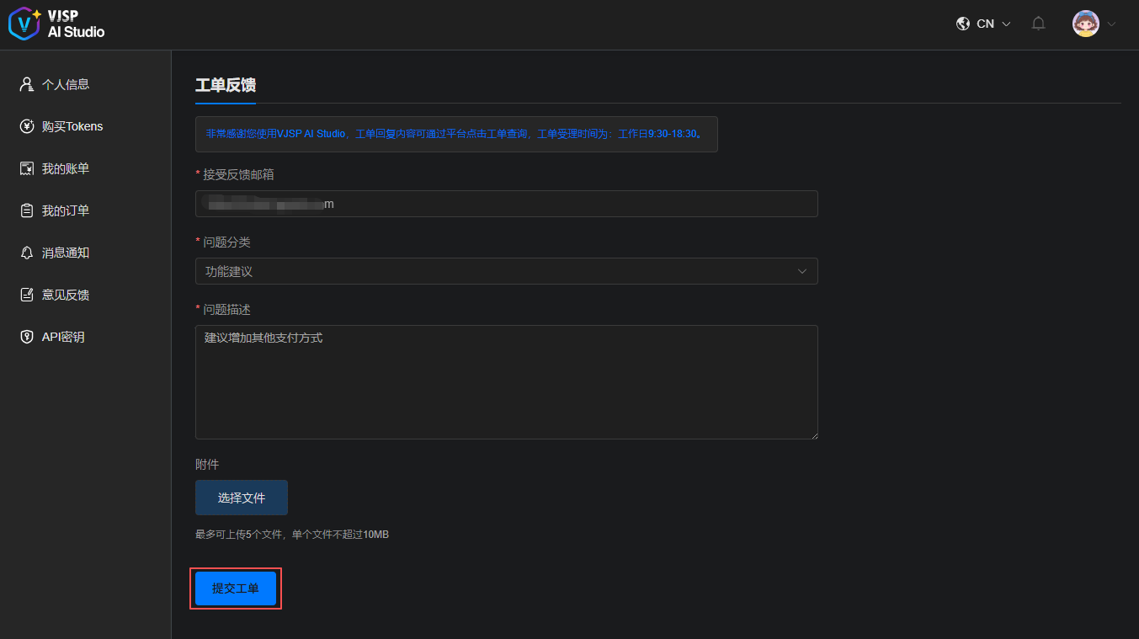Click the globe language icon

963,24
